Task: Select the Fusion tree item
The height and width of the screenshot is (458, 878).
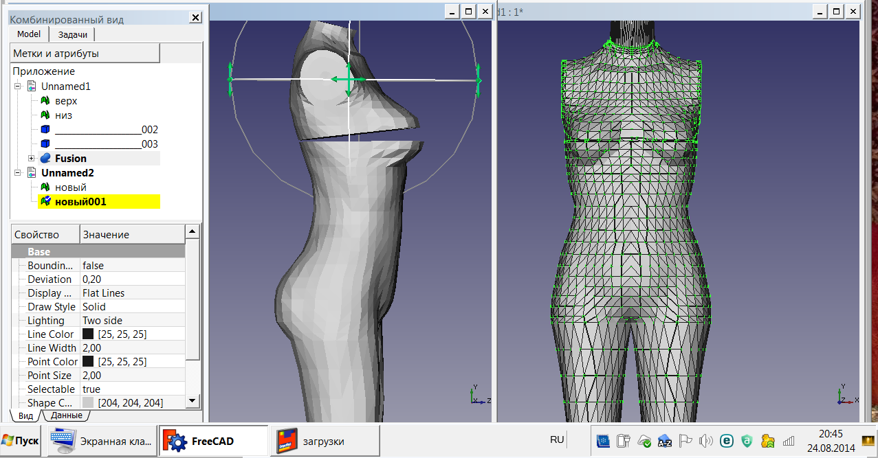Action: [x=71, y=159]
